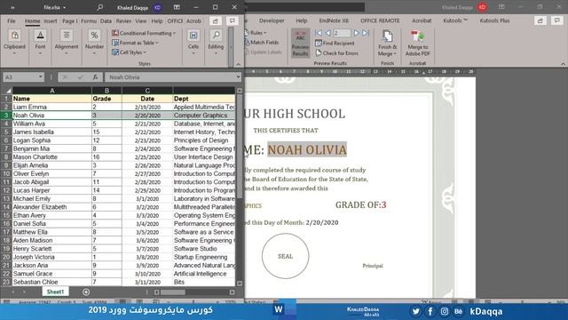Open Format as Table dropdown
568x320 pixels.
136,43
